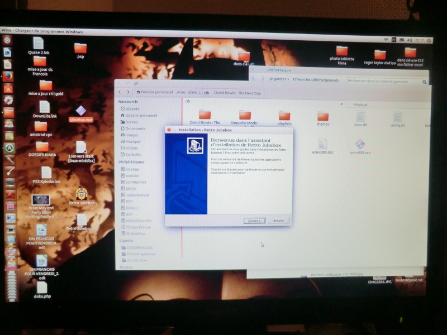This screenshot has width=447, height=335.
Task: Open the psp folder on the desktop
Action: pos(80,50)
